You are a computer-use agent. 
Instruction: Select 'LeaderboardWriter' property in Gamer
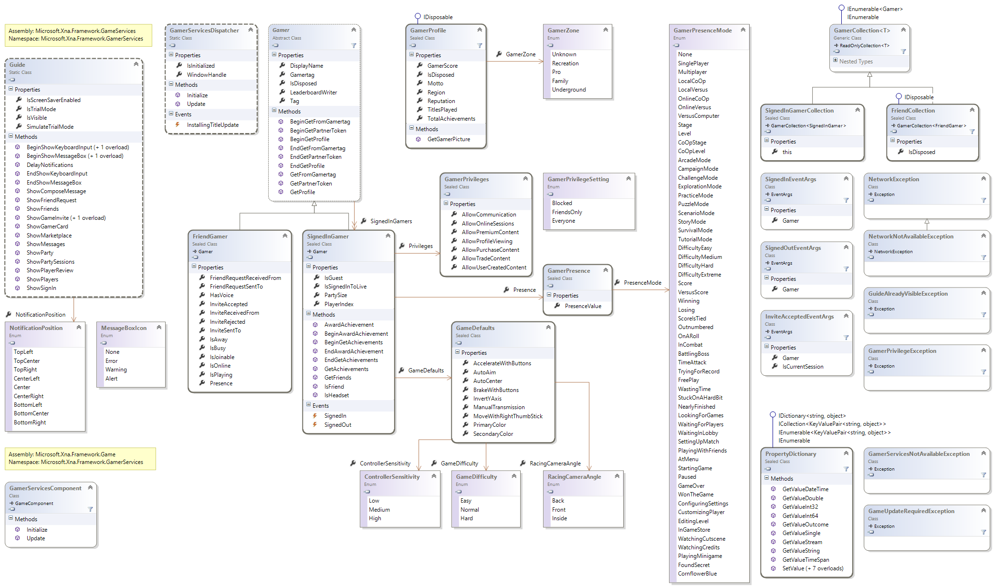point(314,93)
